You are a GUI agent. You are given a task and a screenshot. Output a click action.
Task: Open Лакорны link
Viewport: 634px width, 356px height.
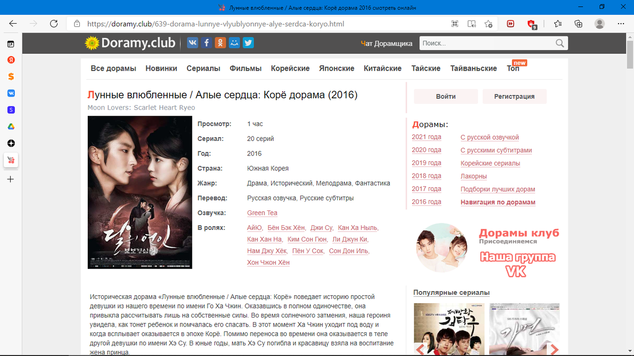(474, 176)
